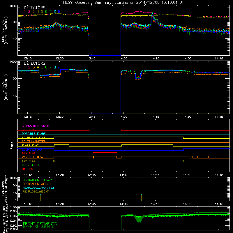Click the front-segment count peak near 14:14
The width and height of the screenshot is (233, 233).
[x=152, y=14]
